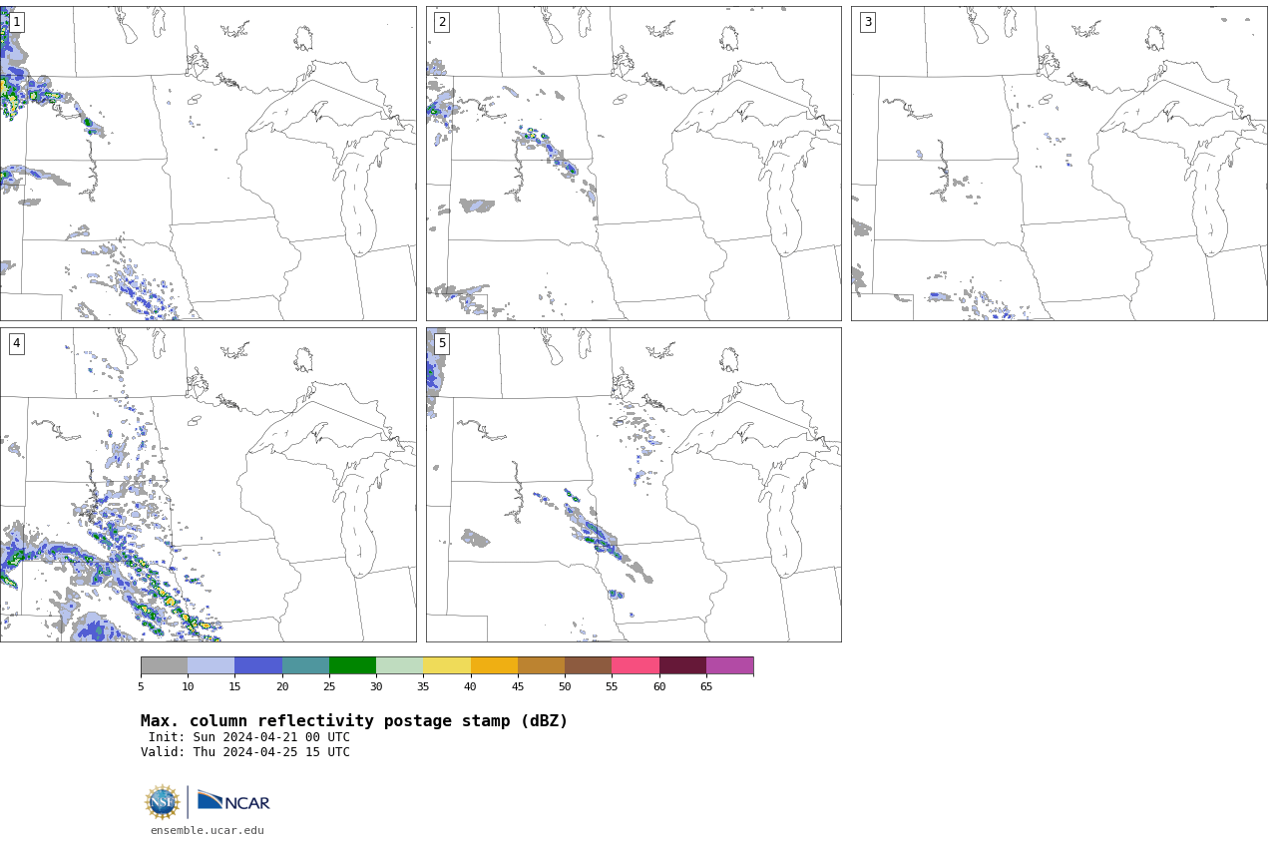Click colorbar tick label 65
Screen dimensions: 1277x842
[x=706, y=686]
